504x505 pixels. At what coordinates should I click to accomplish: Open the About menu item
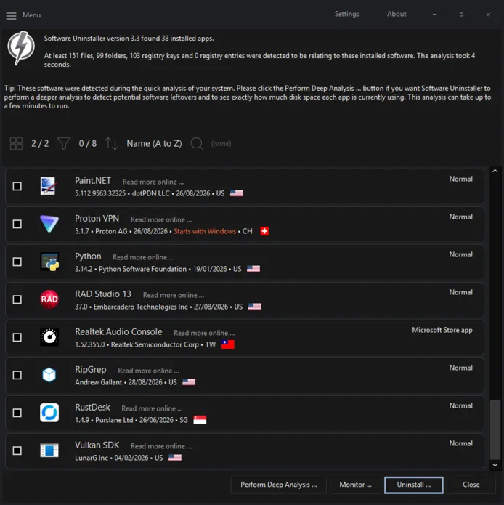(397, 15)
